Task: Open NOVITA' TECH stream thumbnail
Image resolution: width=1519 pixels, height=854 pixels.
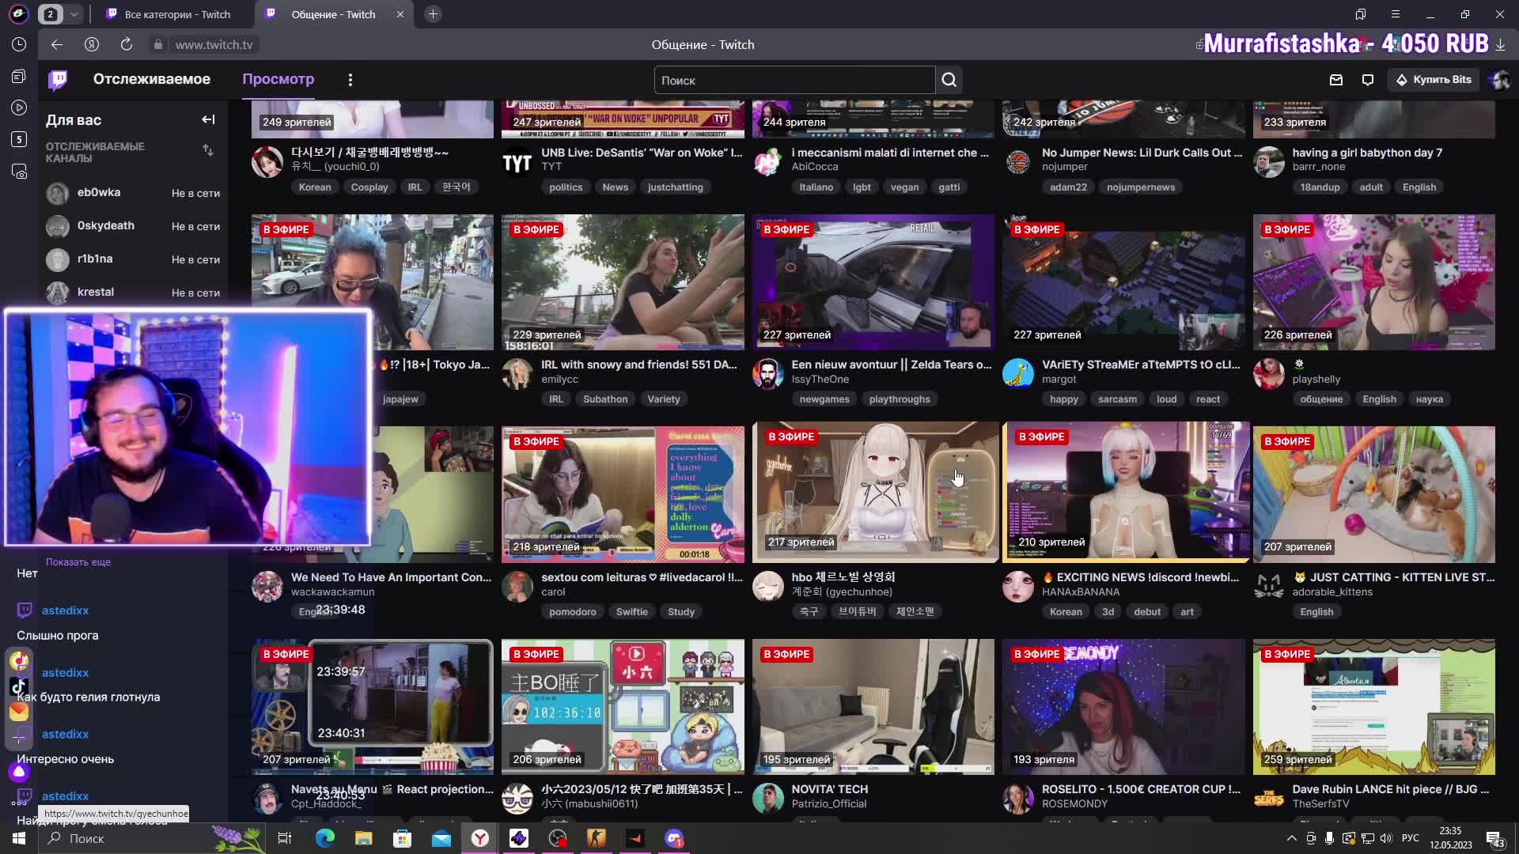Action: 873,707
